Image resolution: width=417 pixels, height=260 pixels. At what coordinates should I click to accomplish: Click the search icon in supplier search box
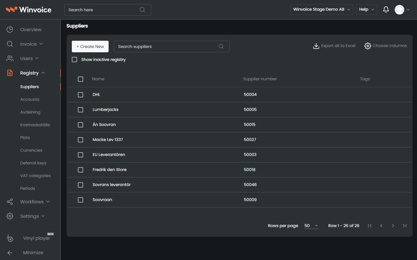[x=221, y=47]
